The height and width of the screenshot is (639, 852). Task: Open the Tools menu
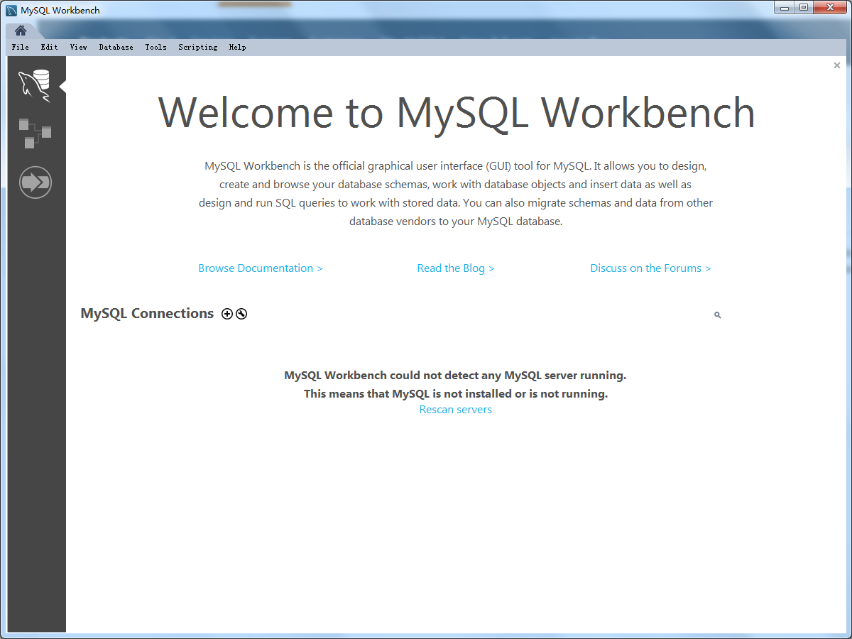(155, 47)
